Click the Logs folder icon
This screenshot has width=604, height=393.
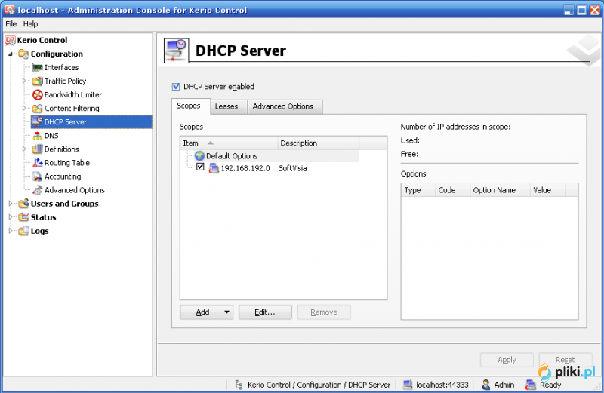click(x=24, y=231)
